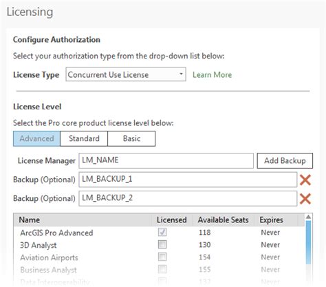Click the Configure Authorization heading
Viewport: 326px width, 287px height.
pyautogui.click(x=56, y=40)
